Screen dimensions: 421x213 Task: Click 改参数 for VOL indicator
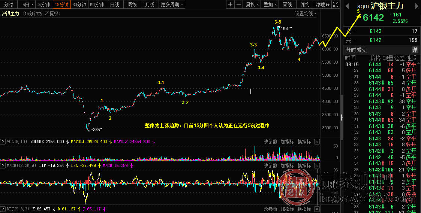click(270, 142)
